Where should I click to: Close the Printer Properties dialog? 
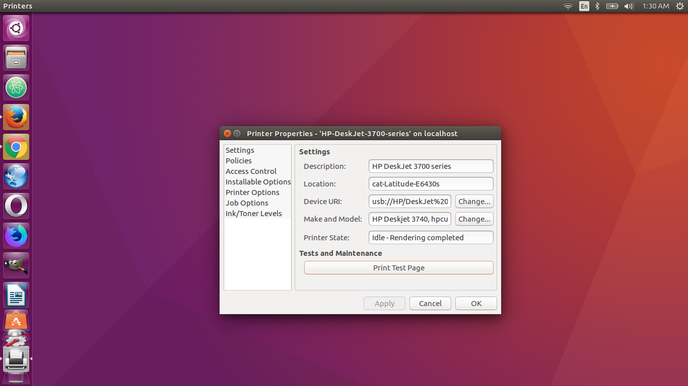227,133
